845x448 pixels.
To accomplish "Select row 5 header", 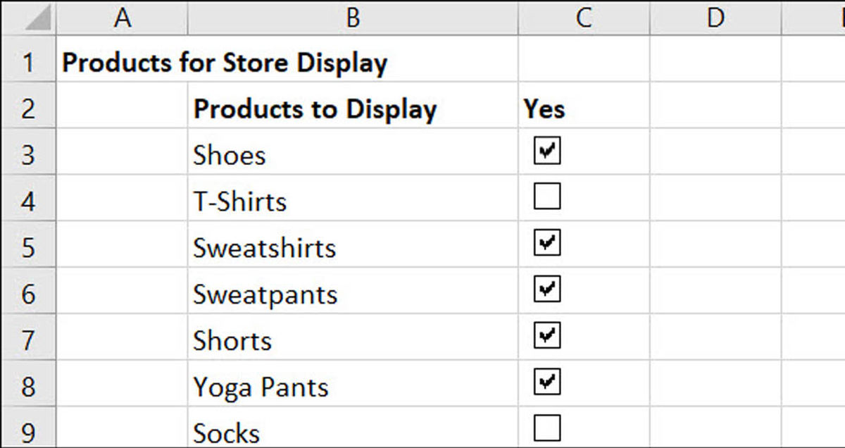I will pyautogui.click(x=28, y=248).
